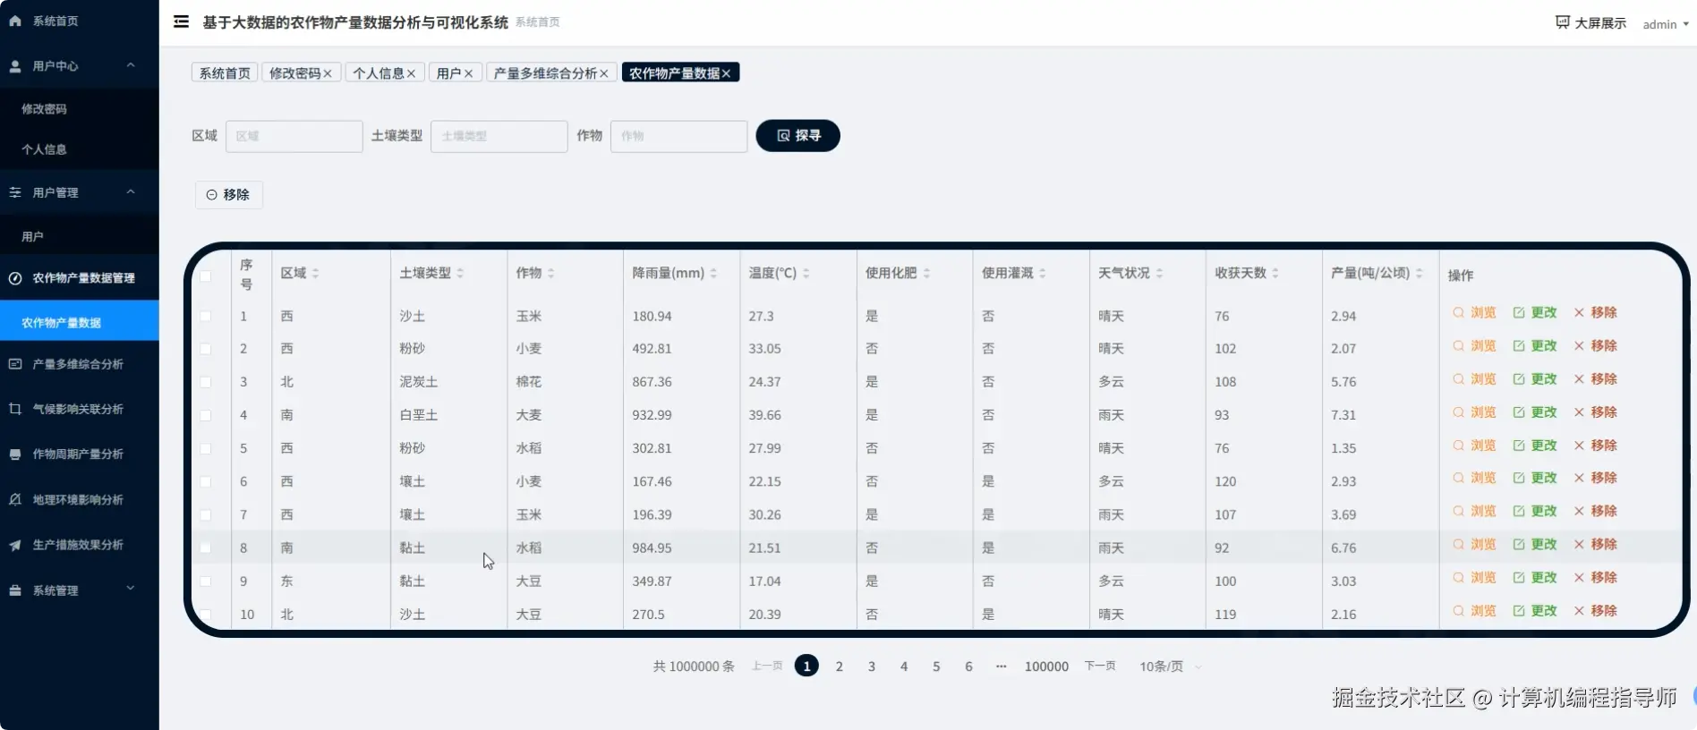Image resolution: width=1697 pixels, height=730 pixels.
Task: Go to 系统首页 in the sidebar
Action: [80, 21]
